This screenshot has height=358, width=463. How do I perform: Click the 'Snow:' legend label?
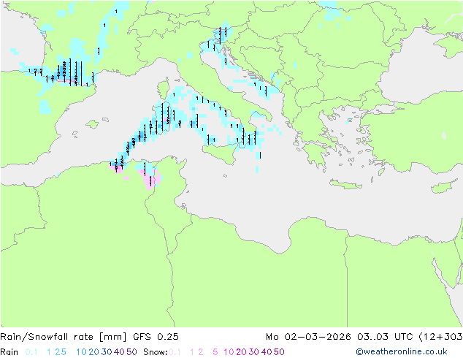[x=156, y=352]
